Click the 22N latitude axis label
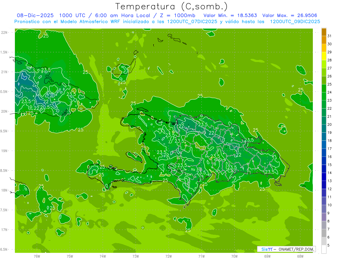Image resolution: width=337 pixels, height=260 pixels. click(x=4, y=33)
